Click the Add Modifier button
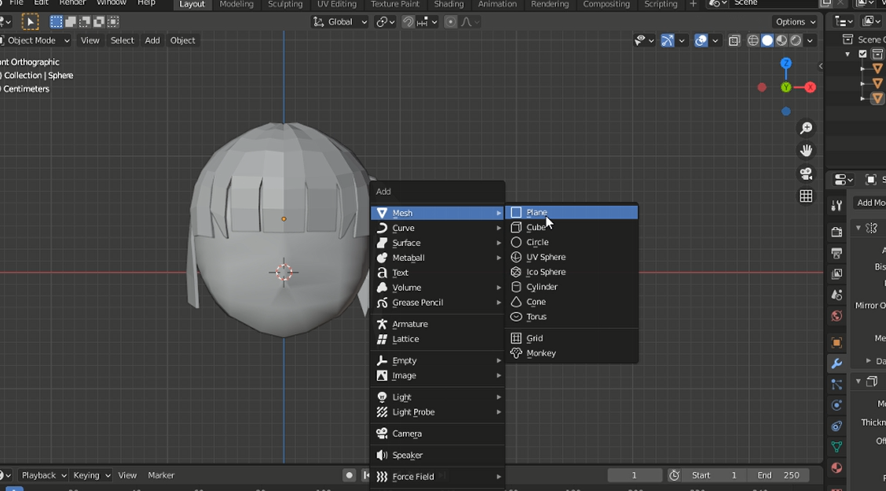 pyautogui.click(x=870, y=203)
